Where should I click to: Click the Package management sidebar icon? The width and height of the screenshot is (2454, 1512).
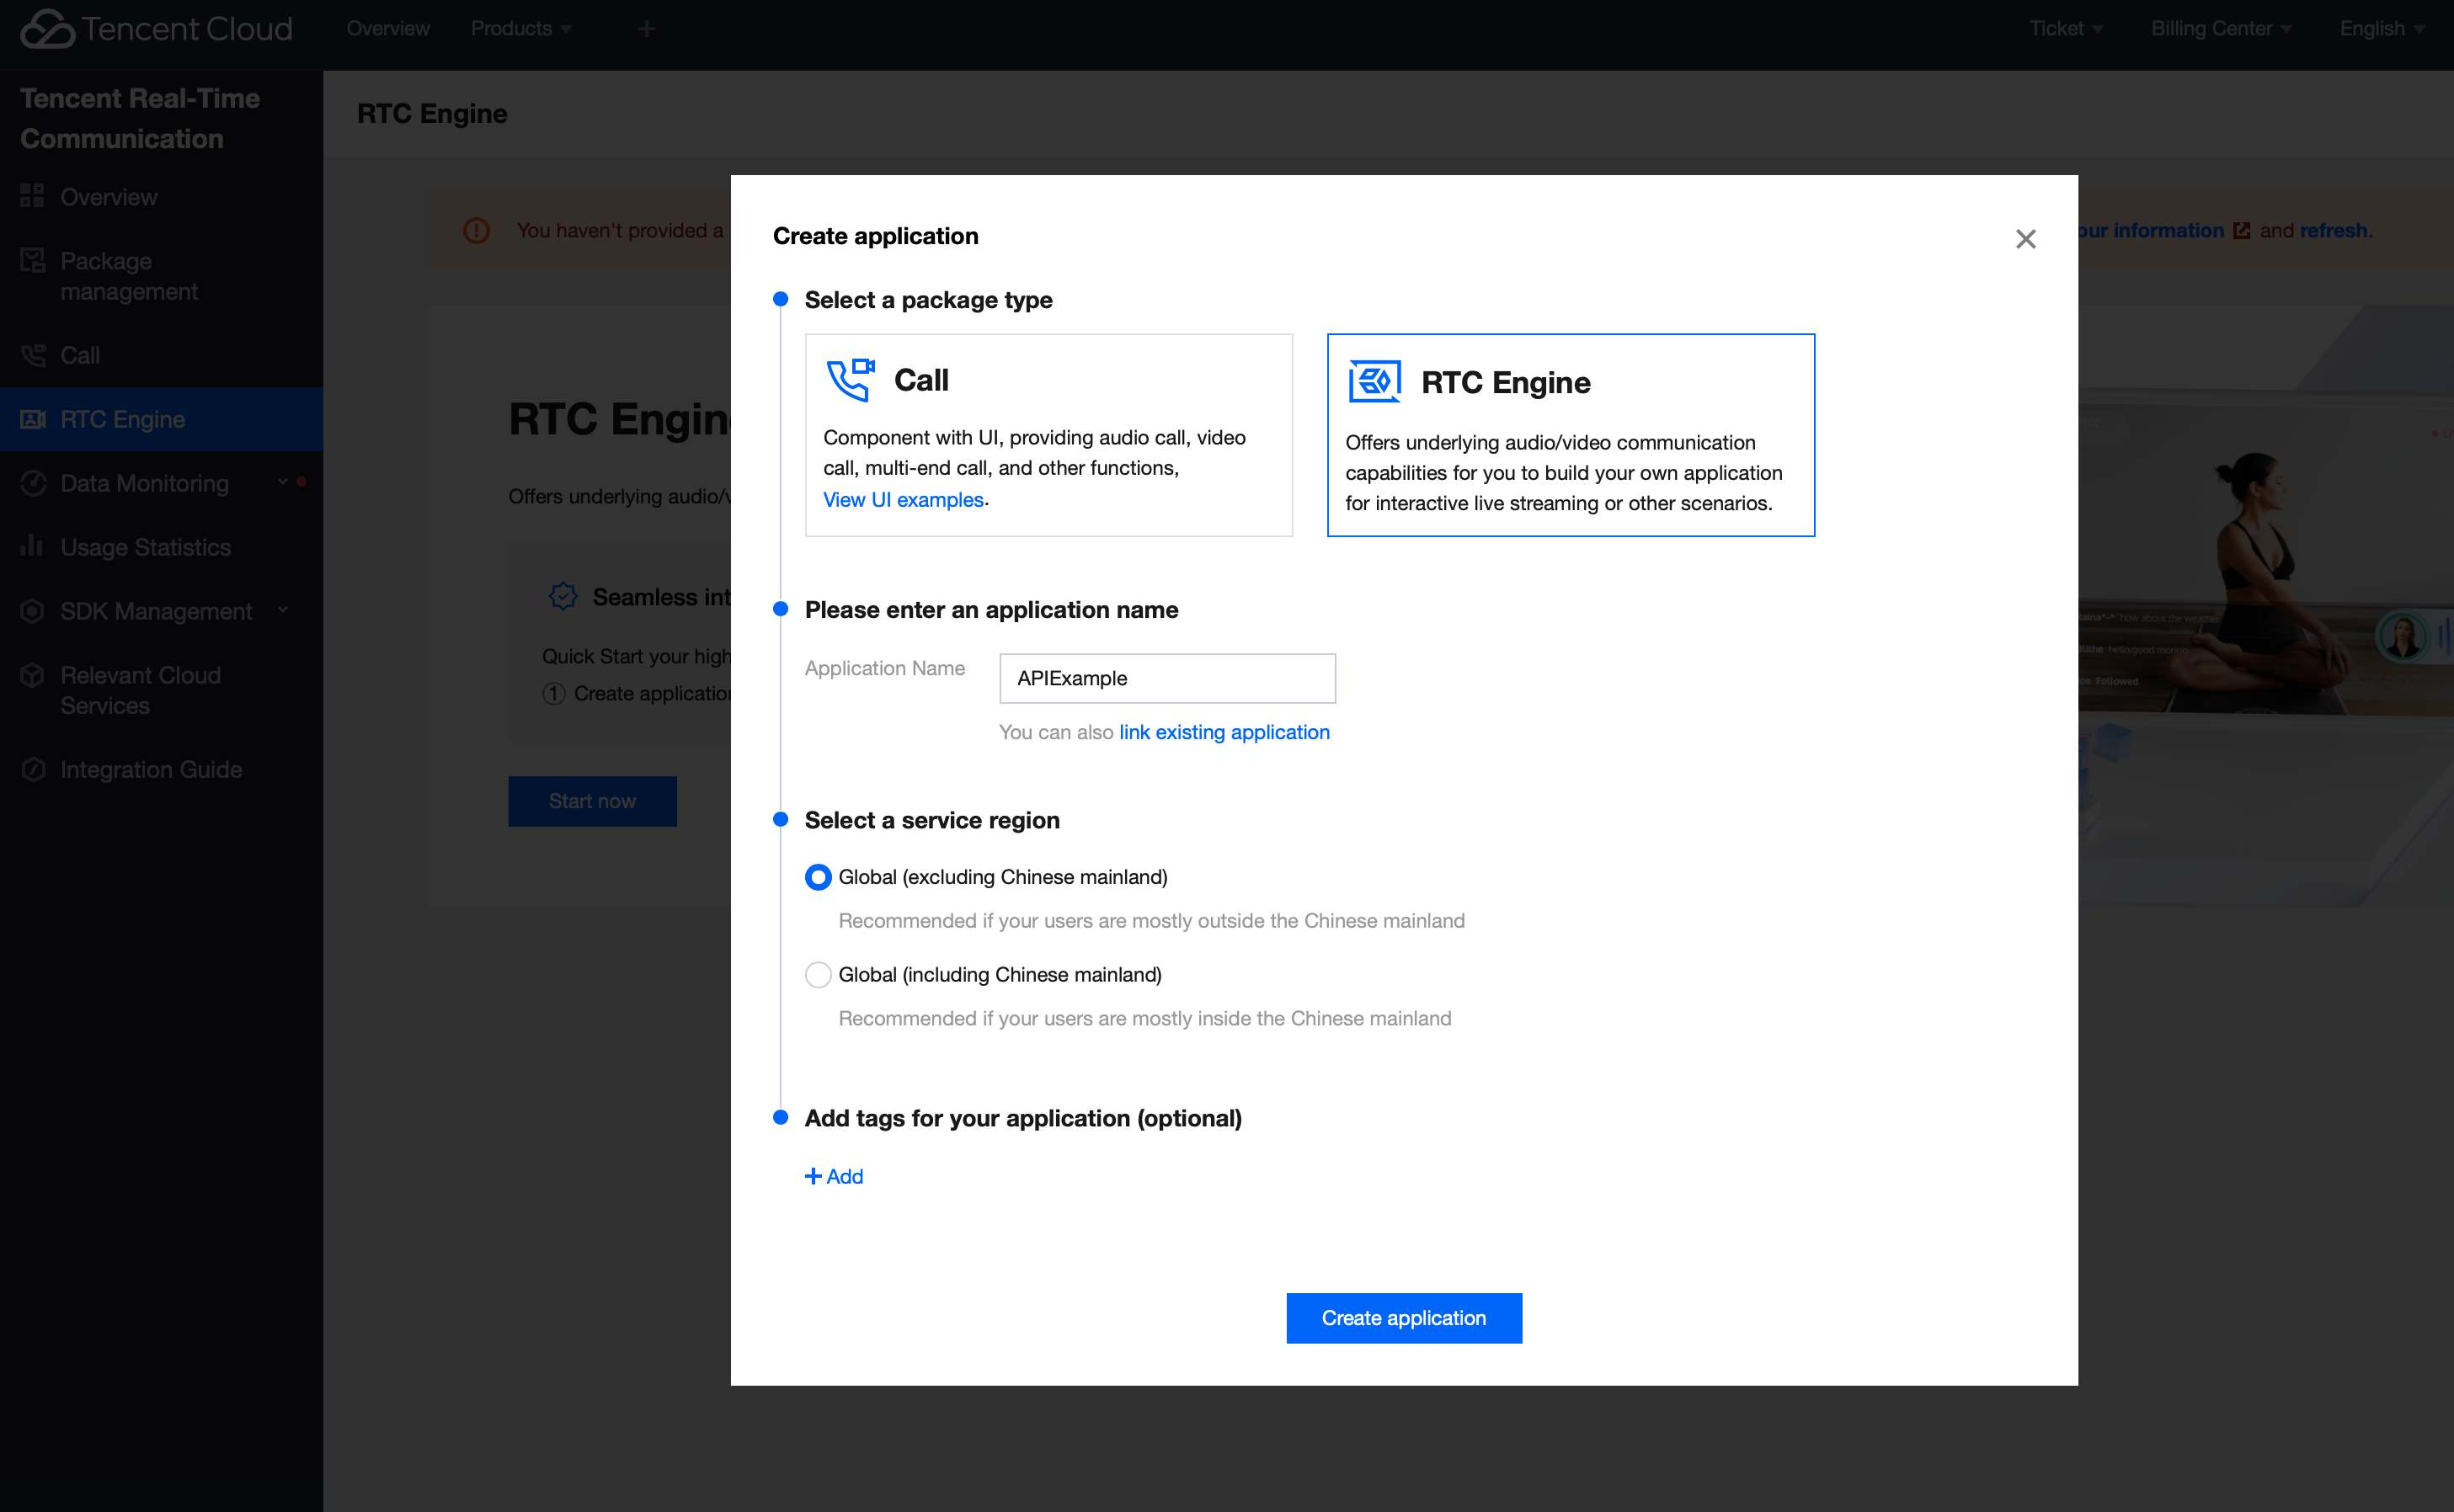[32, 261]
